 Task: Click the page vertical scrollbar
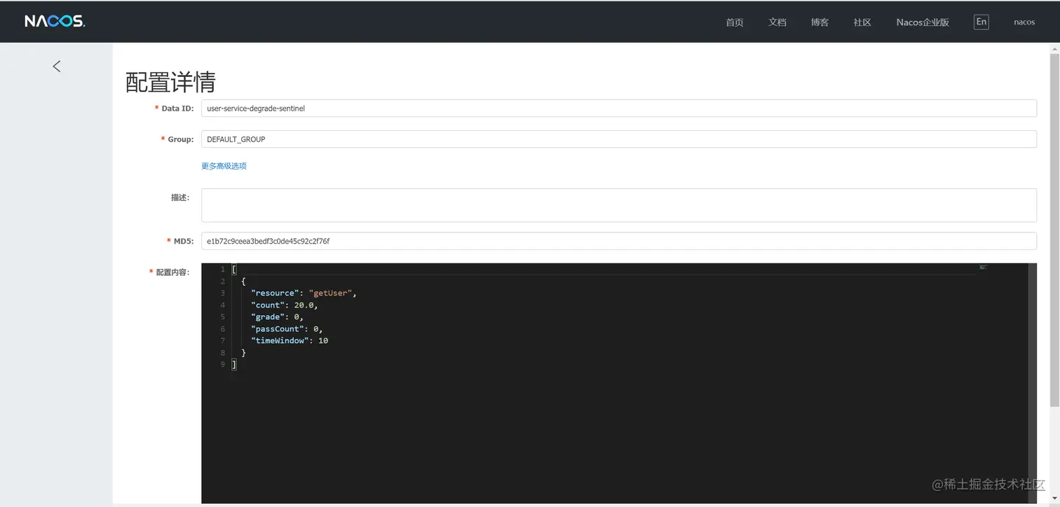pos(1054,231)
